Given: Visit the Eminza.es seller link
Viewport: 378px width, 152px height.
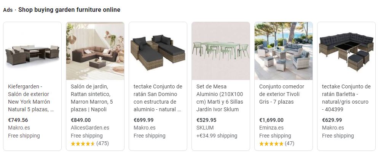Looking at the screenshot, I should [x=271, y=128].
